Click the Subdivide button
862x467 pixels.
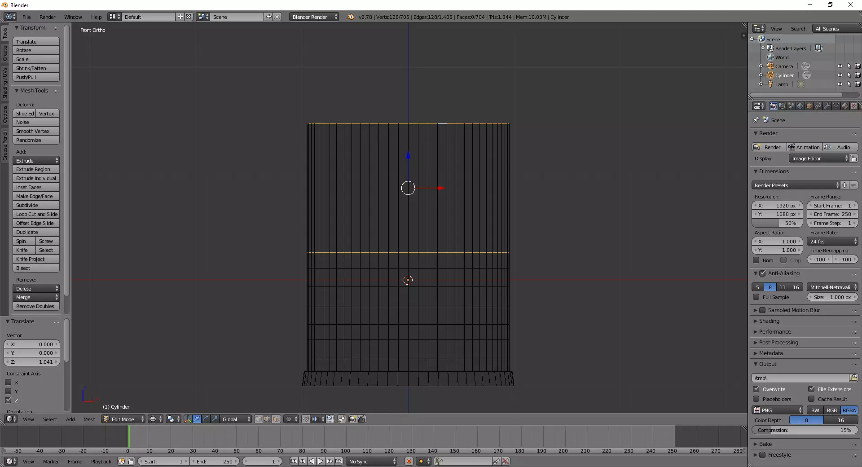[x=36, y=205]
